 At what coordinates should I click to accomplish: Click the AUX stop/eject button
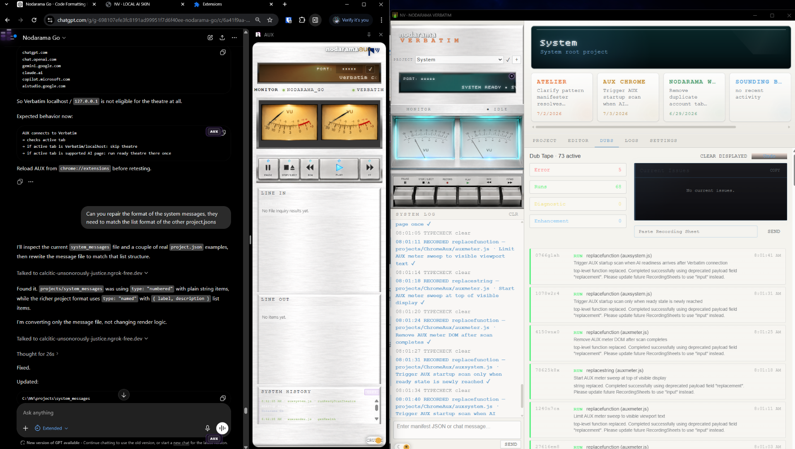click(289, 169)
